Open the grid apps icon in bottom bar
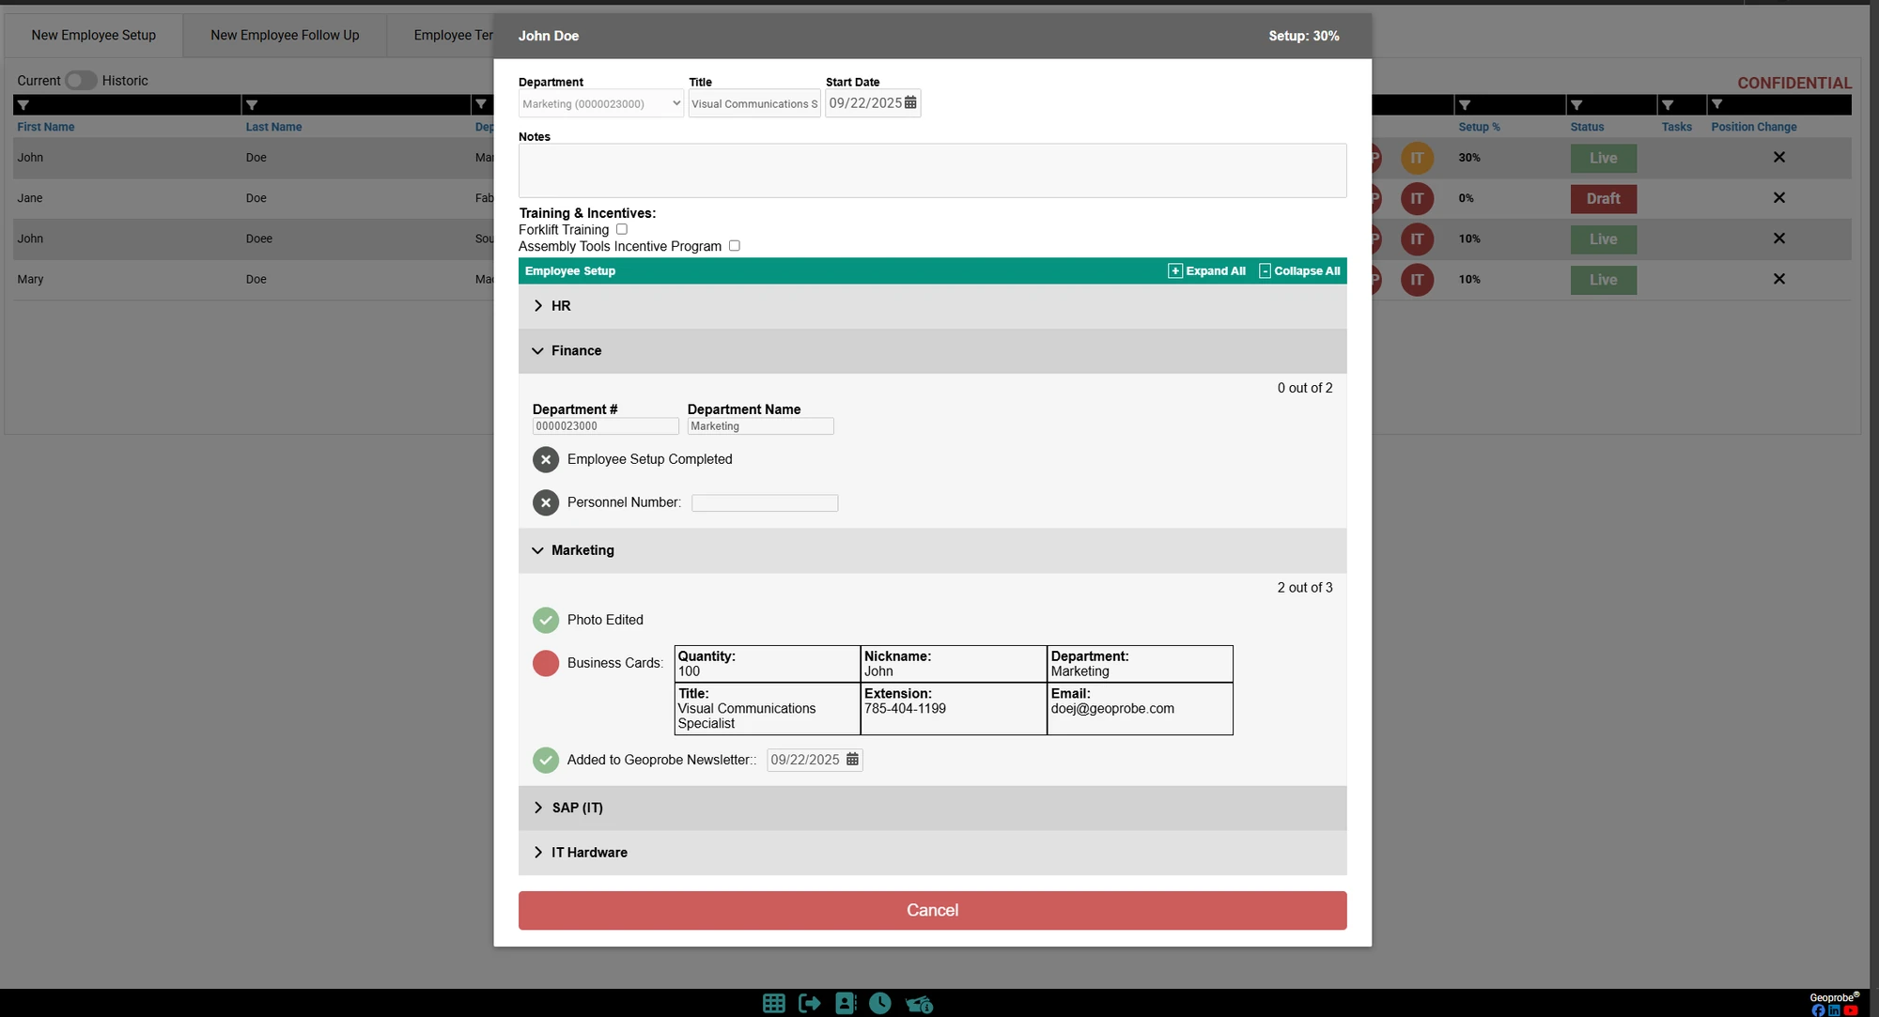Viewport: 1879px width, 1017px height. tap(773, 1003)
